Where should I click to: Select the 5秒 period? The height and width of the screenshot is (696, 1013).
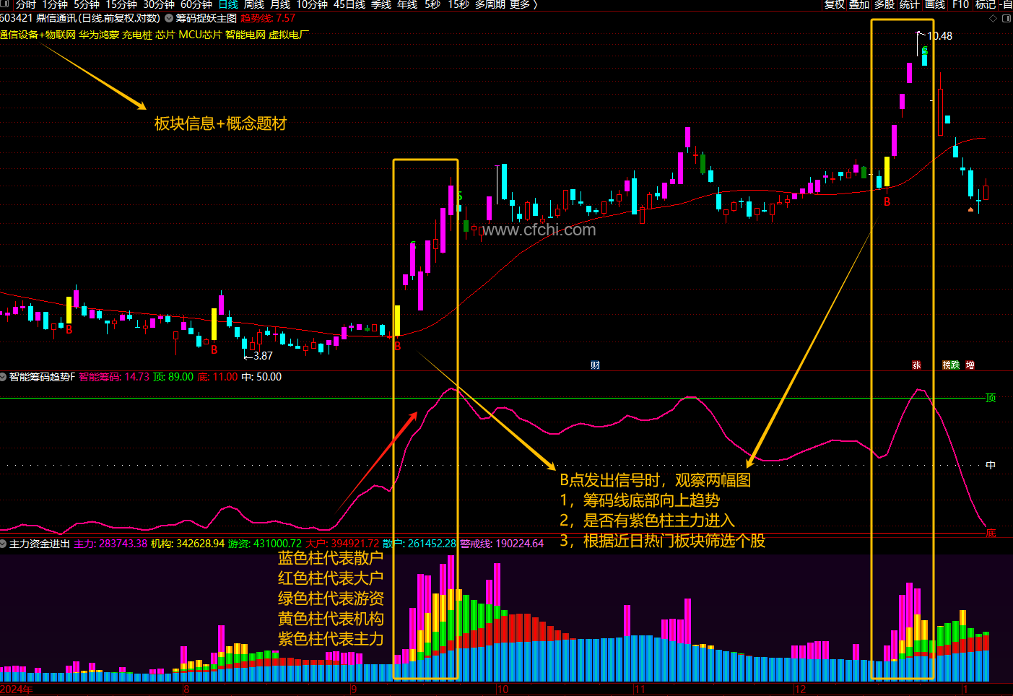tap(432, 4)
